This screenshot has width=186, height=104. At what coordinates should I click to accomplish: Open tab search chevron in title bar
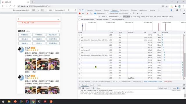pyautogui.click(x=167, y=2)
